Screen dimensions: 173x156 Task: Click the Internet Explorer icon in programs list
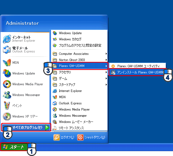pos(55,91)
